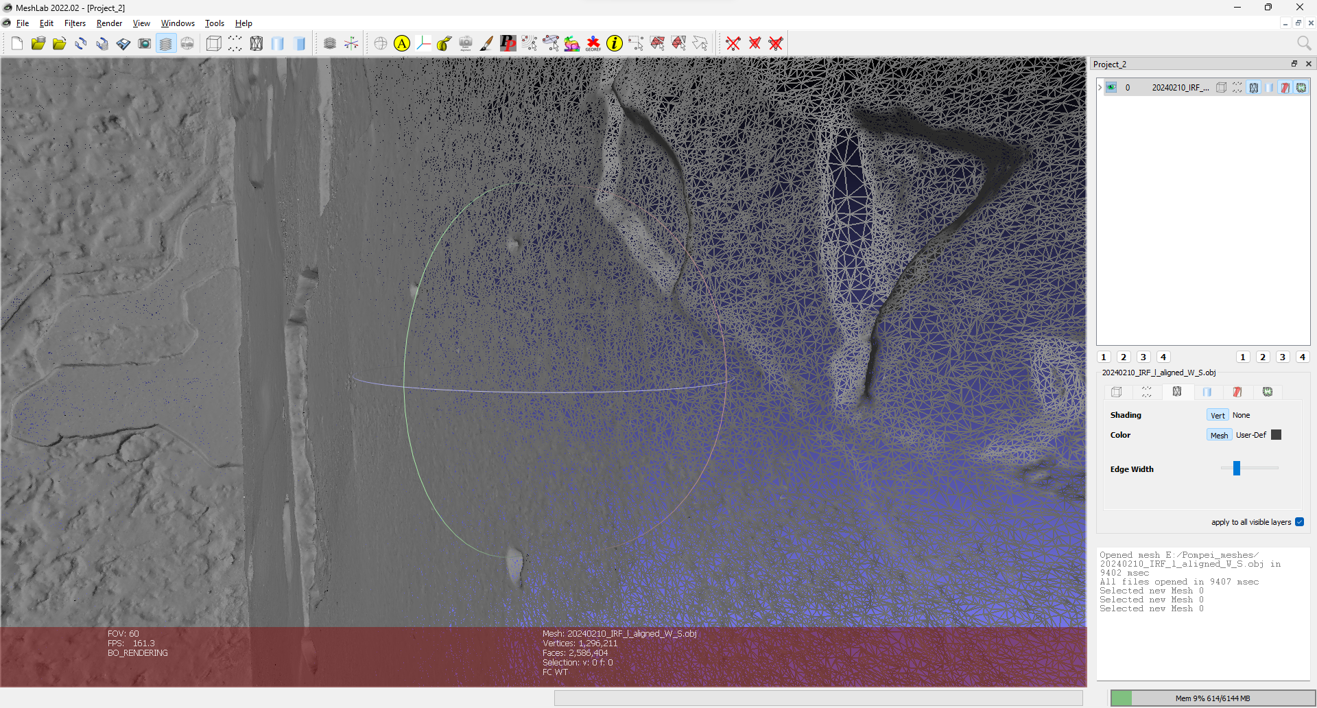This screenshot has width=1317, height=708.
Task: Toggle points rendering in toolbar
Action: coord(235,44)
